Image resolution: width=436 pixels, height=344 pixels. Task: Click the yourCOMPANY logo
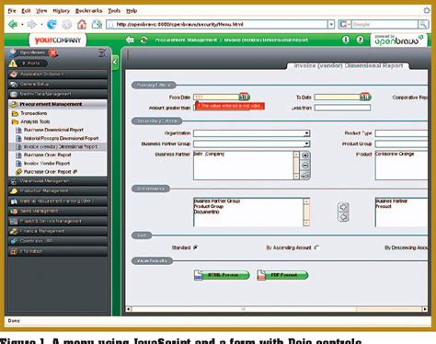coord(58,40)
